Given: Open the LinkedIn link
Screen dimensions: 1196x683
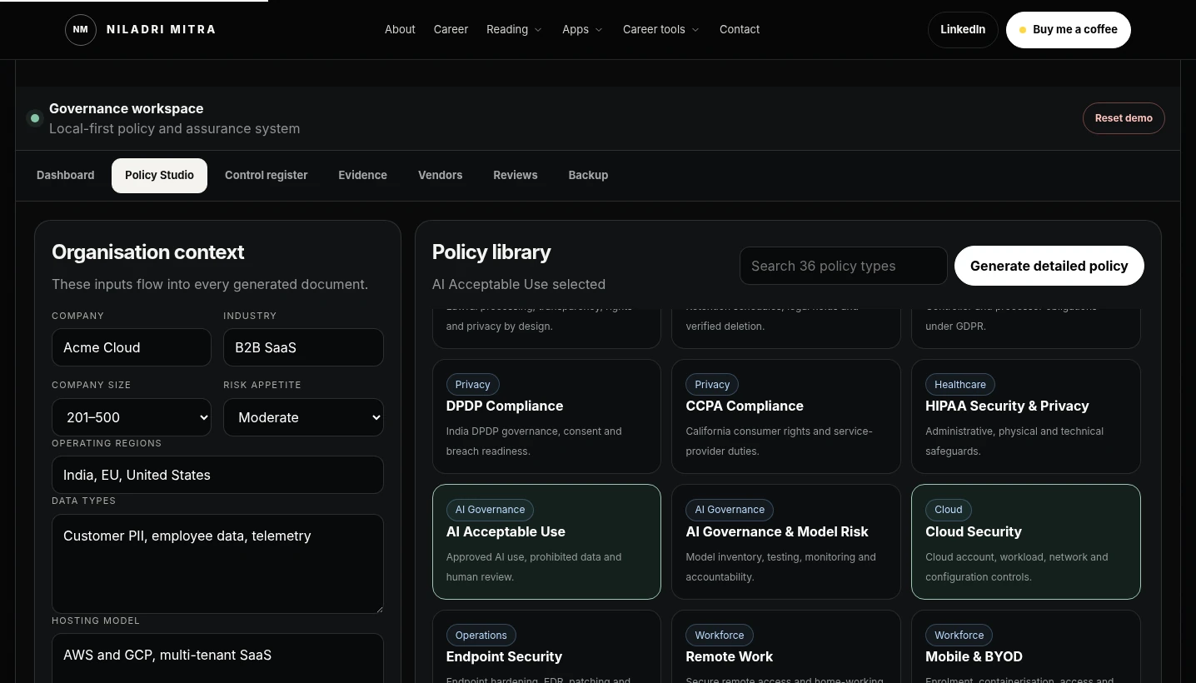Looking at the screenshot, I should [963, 30].
